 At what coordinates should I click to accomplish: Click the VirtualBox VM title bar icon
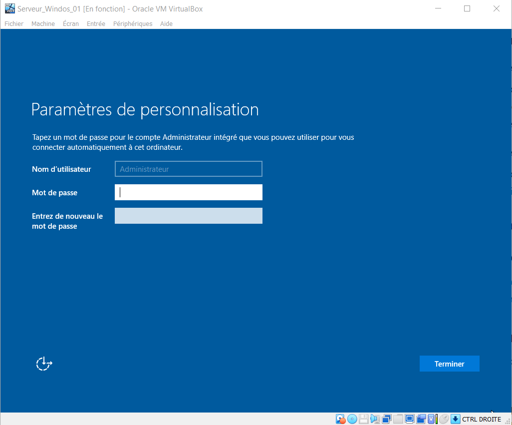click(x=9, y=9)
